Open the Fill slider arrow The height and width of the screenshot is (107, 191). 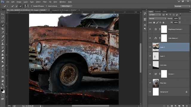180,23
